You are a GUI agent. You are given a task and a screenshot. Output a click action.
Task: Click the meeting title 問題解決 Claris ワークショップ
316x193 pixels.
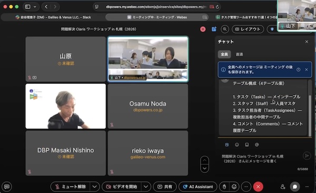coord(98,29)
